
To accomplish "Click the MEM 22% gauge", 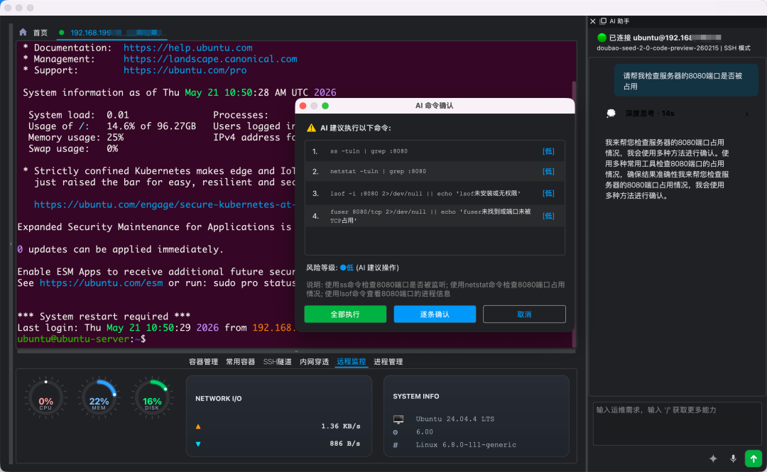I will point(98,399).
